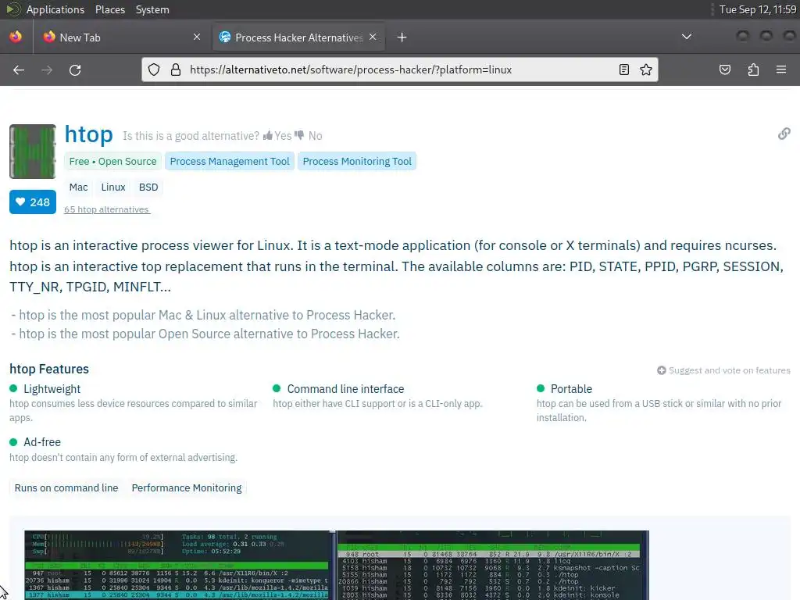Close the Process Hacker Alternatives tab
800x600 pixels.
coord(373,37)
